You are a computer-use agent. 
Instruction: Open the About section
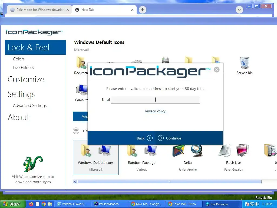coord(19,118)
